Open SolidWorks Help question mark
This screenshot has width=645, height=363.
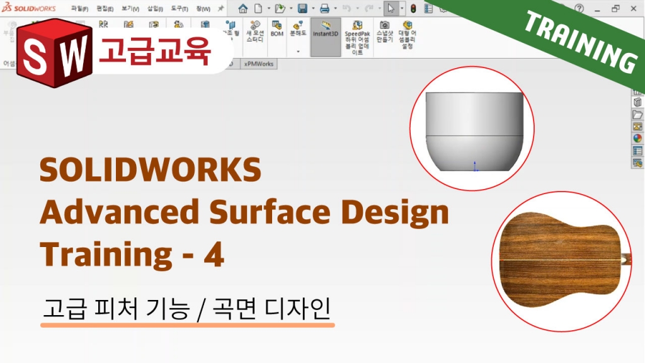(x=579, y=8)
